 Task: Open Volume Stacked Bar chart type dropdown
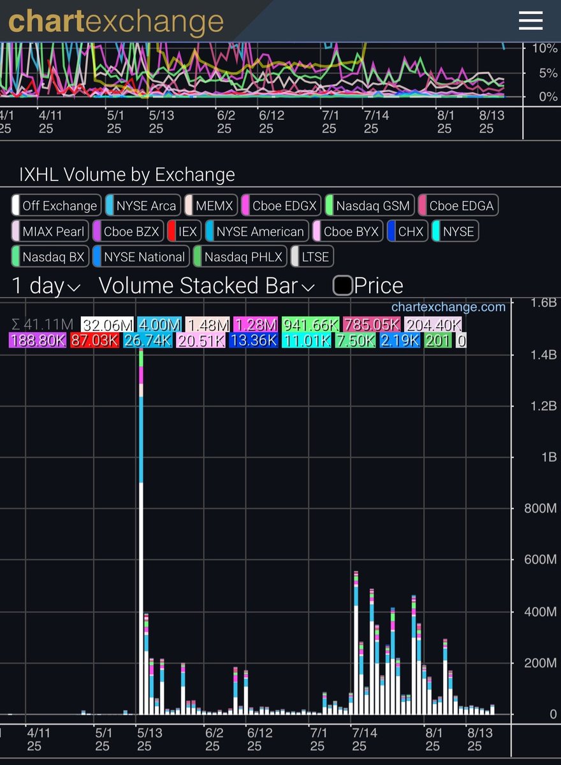[207, 286]
